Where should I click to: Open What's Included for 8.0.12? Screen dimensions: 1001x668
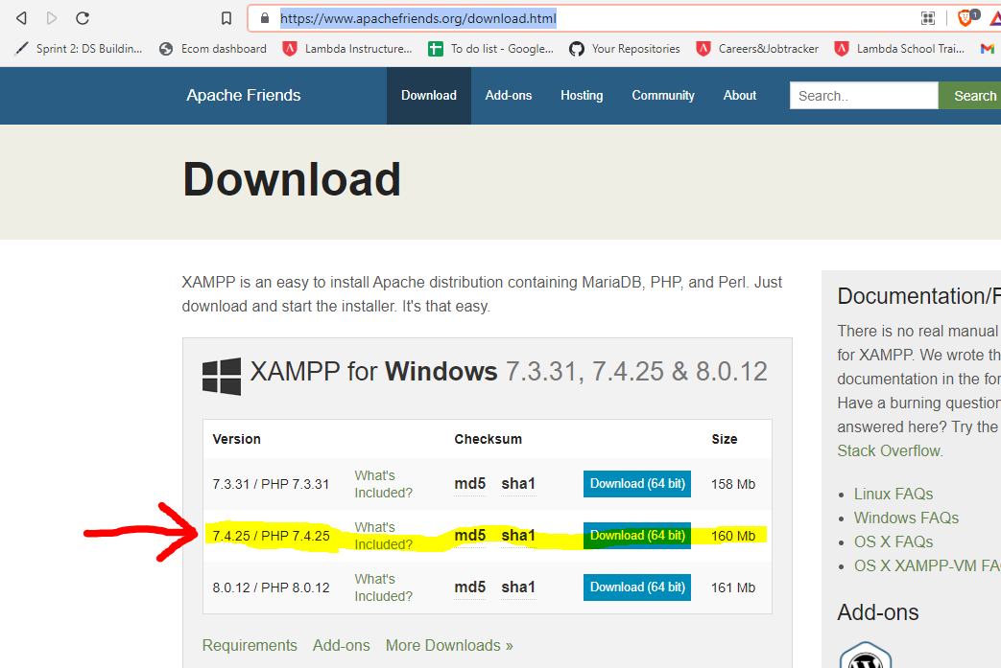pos(384,587)
